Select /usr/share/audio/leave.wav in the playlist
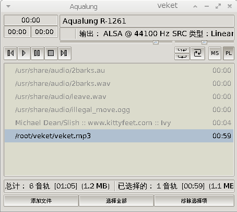Image resolution: width=237 pixels, height=212 pixels. tap(119, 97)
